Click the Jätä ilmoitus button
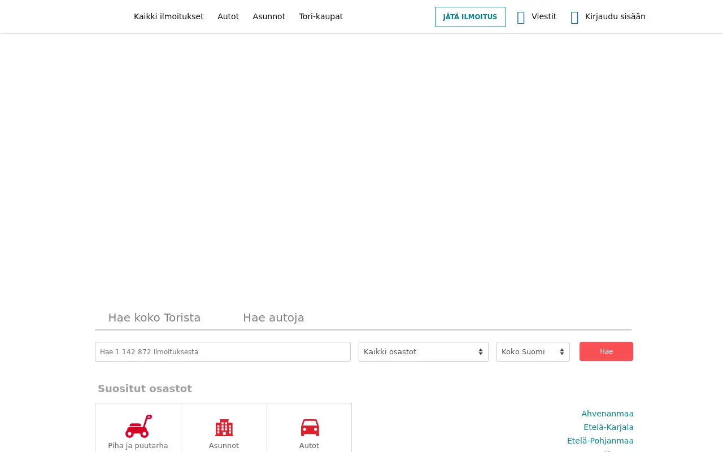The width and height of the screenshot is (723, 452). (471, 17)
